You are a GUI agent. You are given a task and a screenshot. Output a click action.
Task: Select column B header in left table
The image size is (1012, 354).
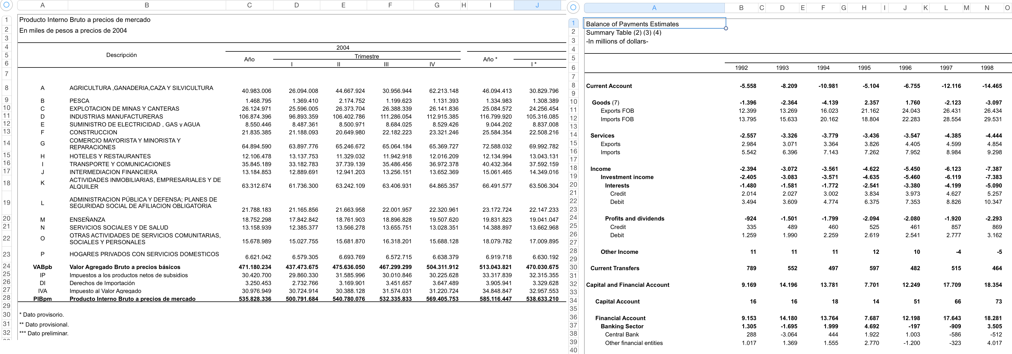[147, 5]
